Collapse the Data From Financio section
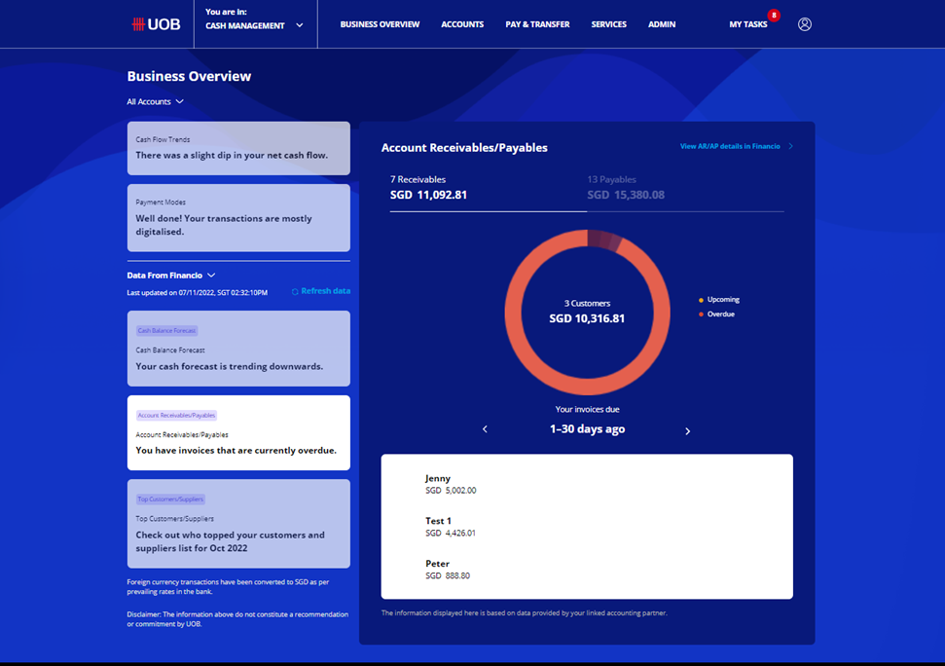The image size is (945, 666). (170, 276)
